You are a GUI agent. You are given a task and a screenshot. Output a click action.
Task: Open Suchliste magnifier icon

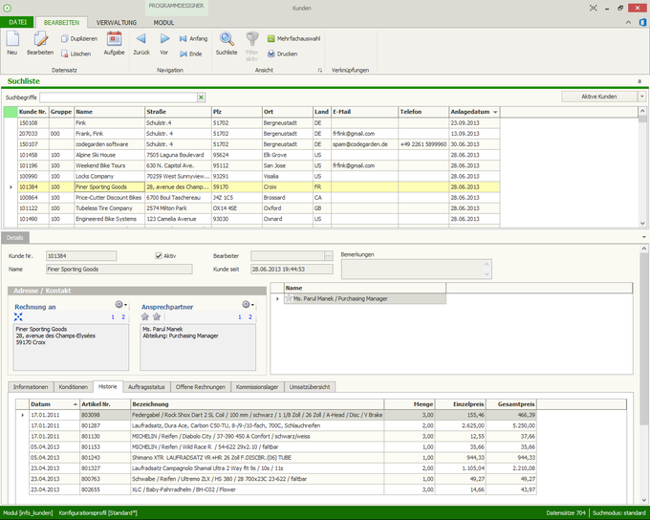[x=227, y=39]
